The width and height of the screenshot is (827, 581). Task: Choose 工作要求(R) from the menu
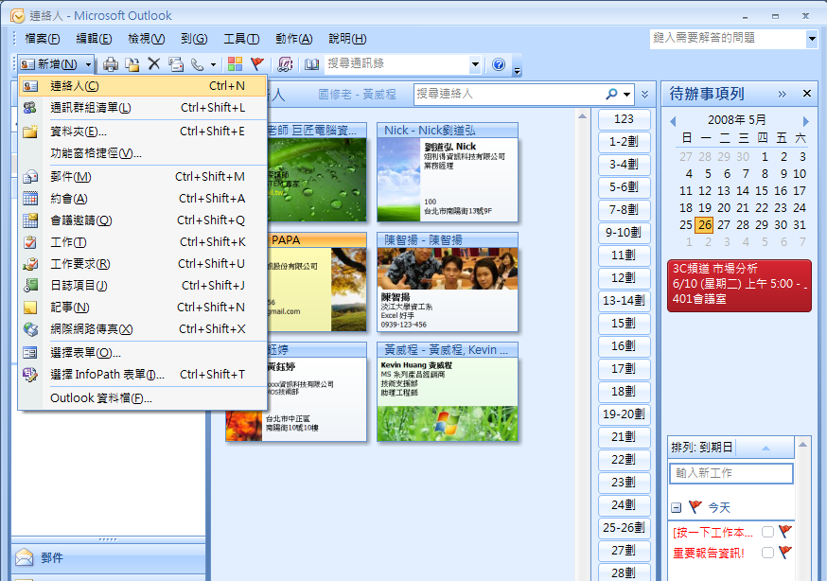tap(142, 264)
